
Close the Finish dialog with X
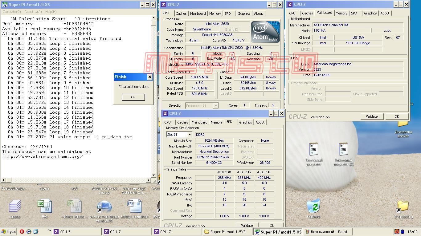click(149, 77)
